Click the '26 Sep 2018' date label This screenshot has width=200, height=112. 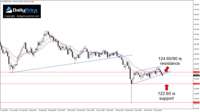pos(52,110)
